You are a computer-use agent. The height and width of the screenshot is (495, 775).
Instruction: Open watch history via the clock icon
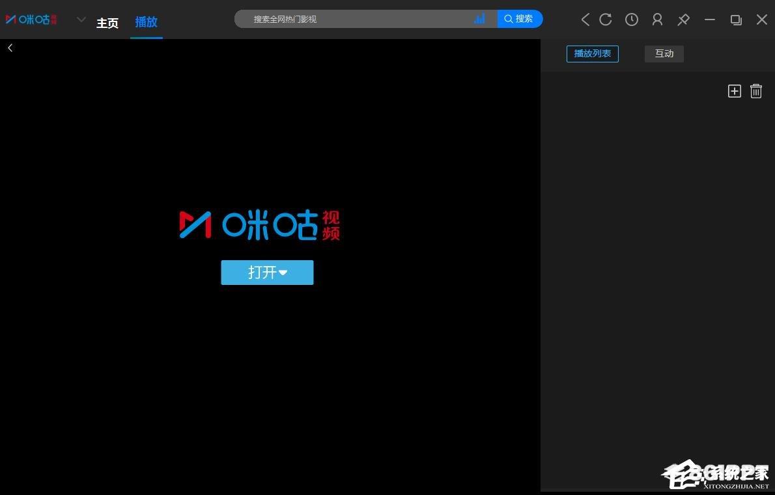(631, 20)
